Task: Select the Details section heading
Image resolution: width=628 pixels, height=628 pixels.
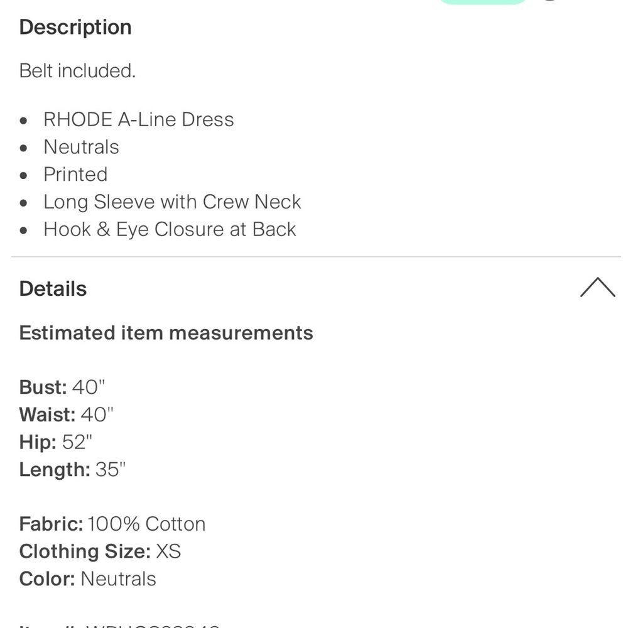Action: [x=53, y=288]
